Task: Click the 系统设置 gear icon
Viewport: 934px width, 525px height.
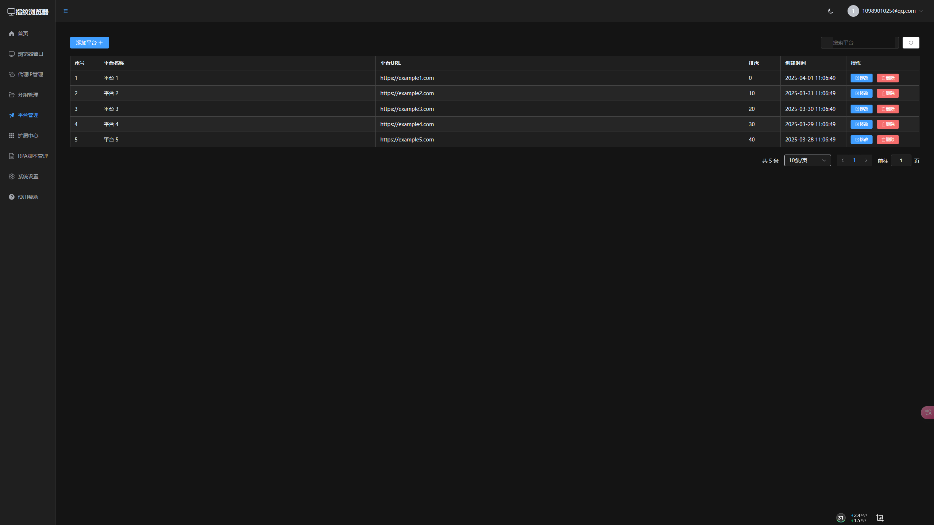Action: click(12, 176)
